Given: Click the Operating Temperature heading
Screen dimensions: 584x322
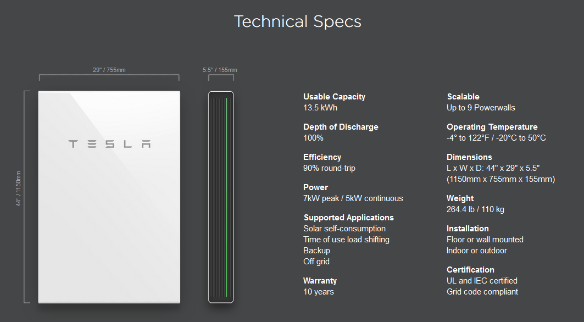Looking at the screenshot, I should coord(492,127).
